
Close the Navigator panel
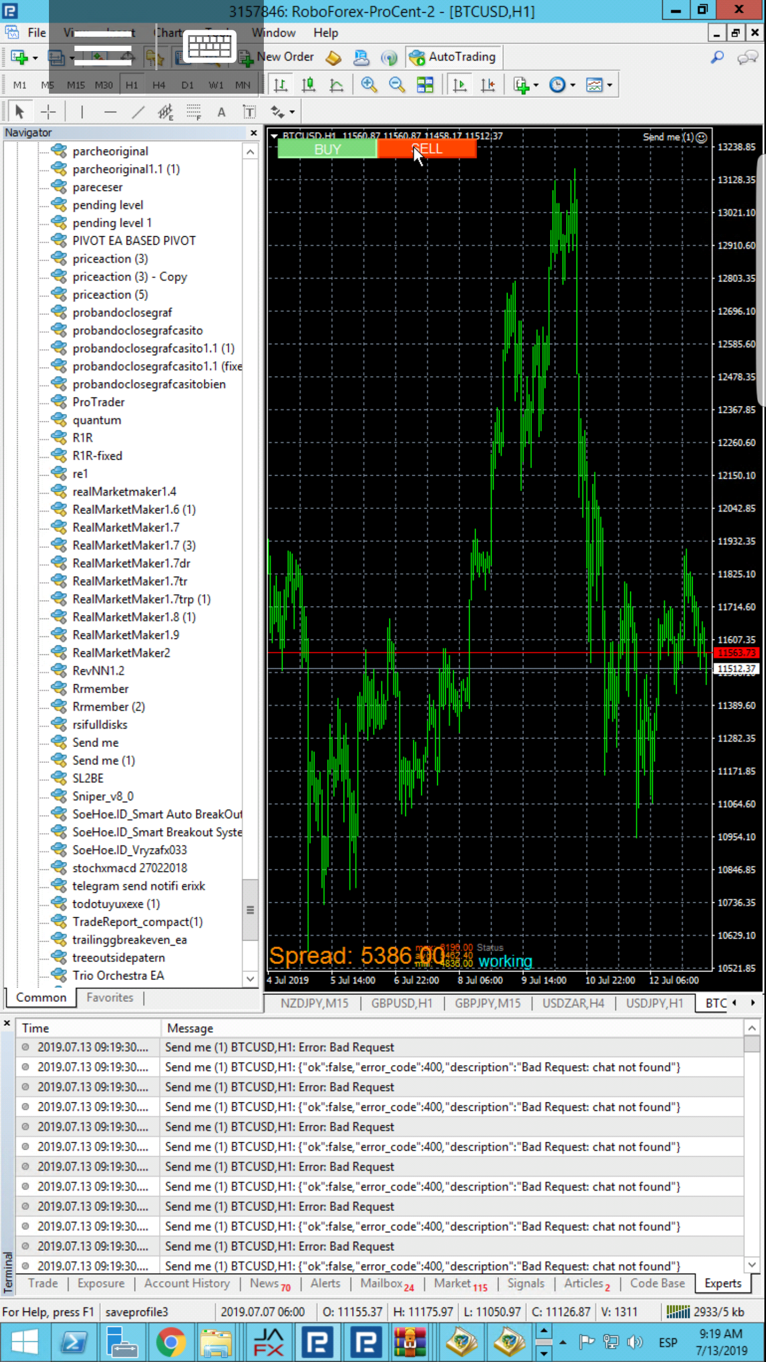(x=254, y=132)
